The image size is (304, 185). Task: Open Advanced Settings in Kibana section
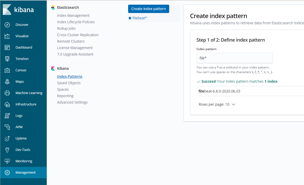(x=72, y=102)
